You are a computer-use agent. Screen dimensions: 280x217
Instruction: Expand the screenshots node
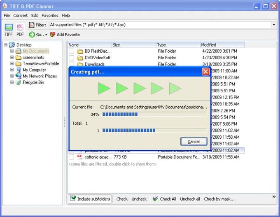[x=12, y=57]
